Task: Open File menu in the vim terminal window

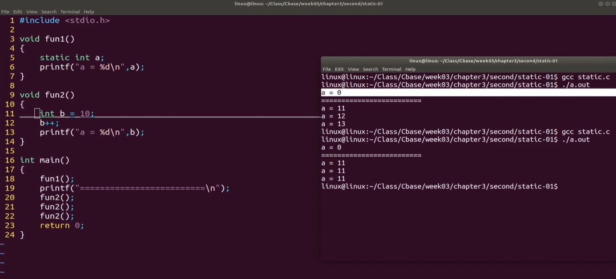Action: [x=5, y=12]
